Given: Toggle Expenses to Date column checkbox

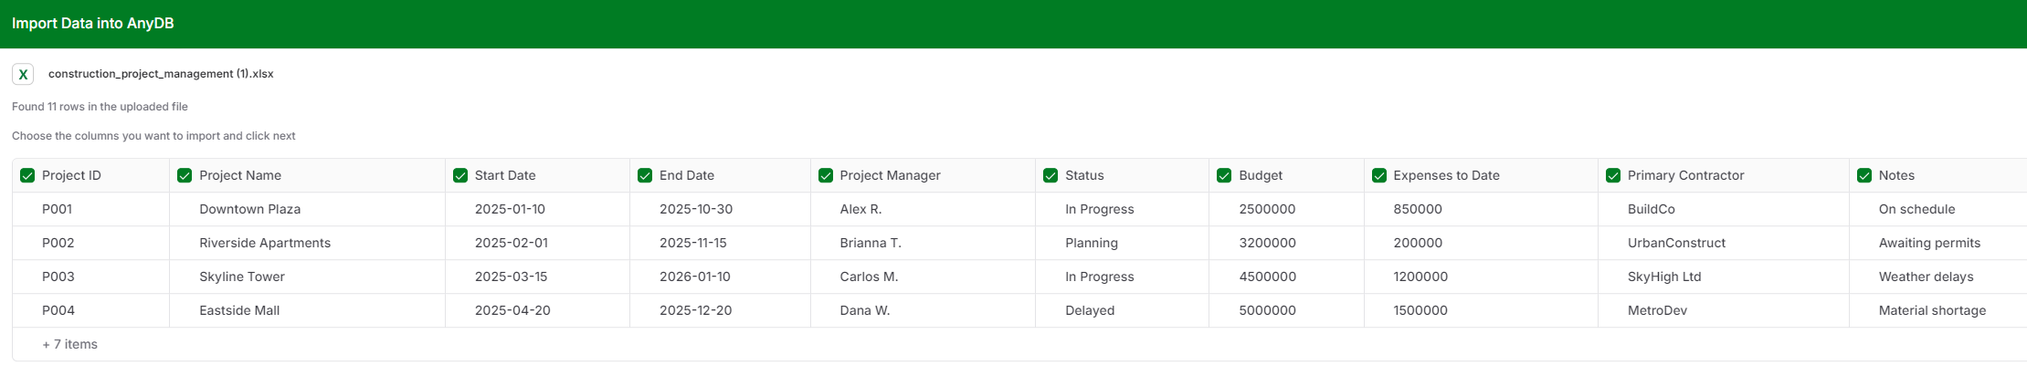Looking at the screenshot, I should coord(1379,175).
